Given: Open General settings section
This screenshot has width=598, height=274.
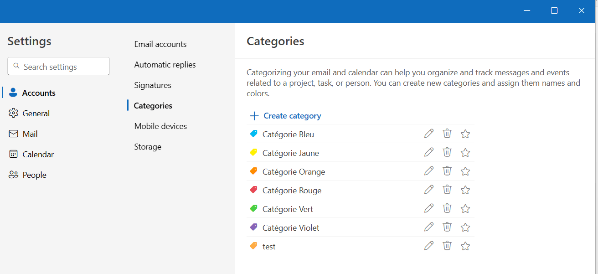Looking at the screenshot, I should coord(36,114).
